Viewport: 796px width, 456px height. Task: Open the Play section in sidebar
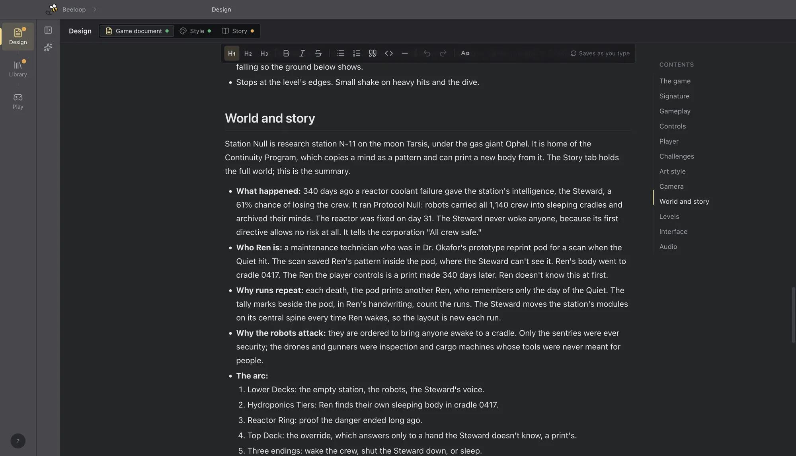pos(18,101)
